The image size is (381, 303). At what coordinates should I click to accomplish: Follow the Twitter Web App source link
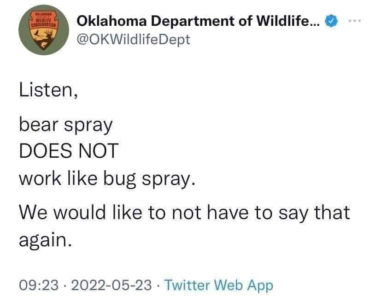tap(219, 285)
